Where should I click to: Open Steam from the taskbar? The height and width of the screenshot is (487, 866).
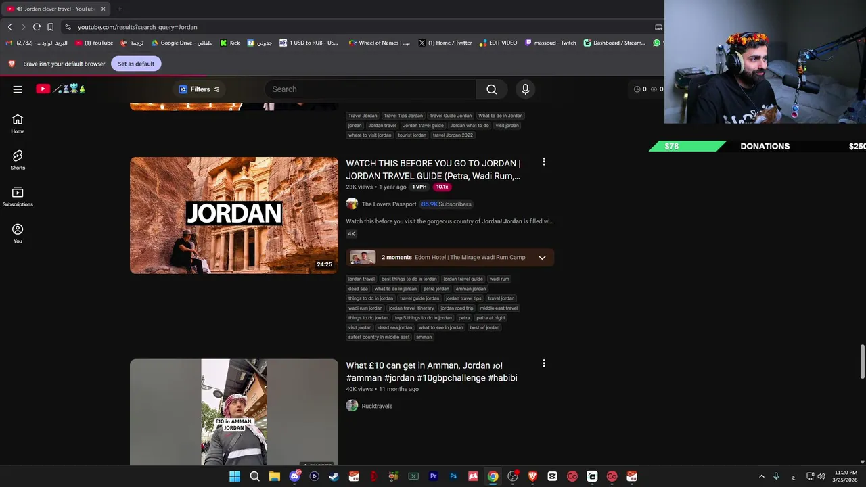334,476
